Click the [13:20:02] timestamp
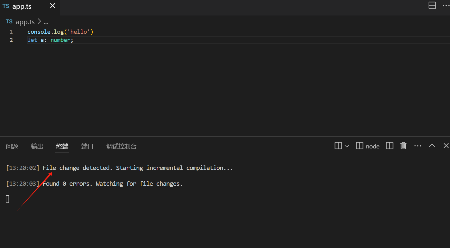 23,168
